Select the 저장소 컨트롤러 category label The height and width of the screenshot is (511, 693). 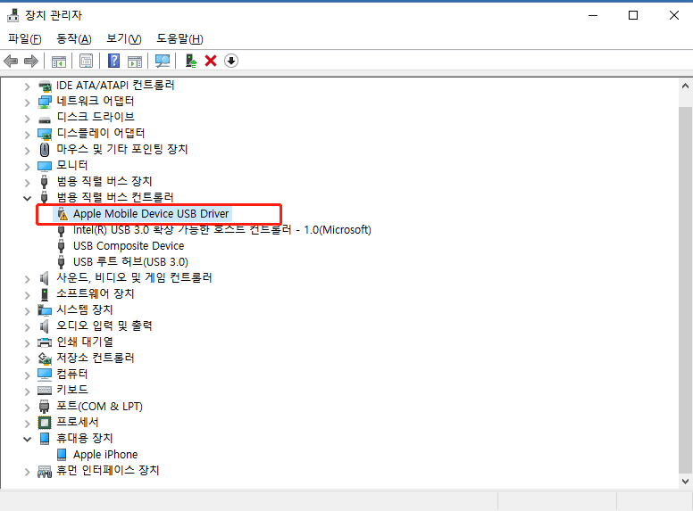[95, 359]
